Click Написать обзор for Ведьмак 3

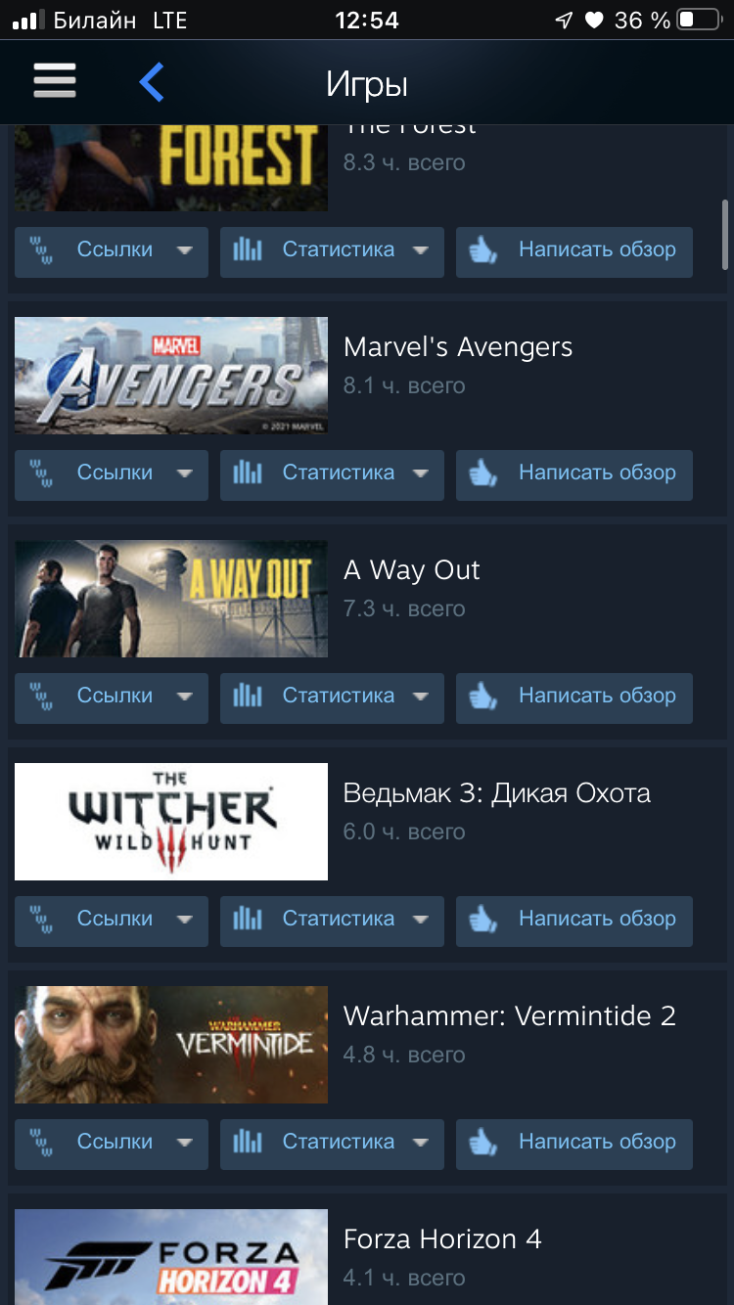(x=574, y=921)
